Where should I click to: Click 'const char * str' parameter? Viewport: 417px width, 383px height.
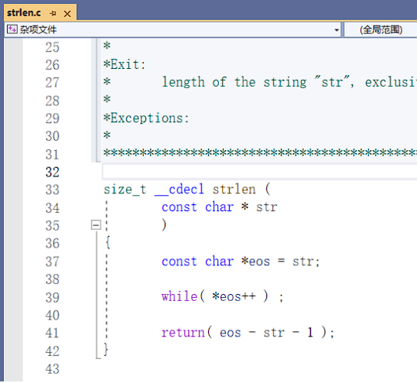click(220, 207)
